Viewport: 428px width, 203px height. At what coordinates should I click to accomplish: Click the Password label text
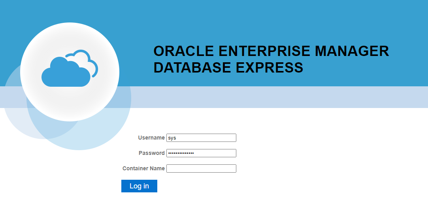coord(151,153)
